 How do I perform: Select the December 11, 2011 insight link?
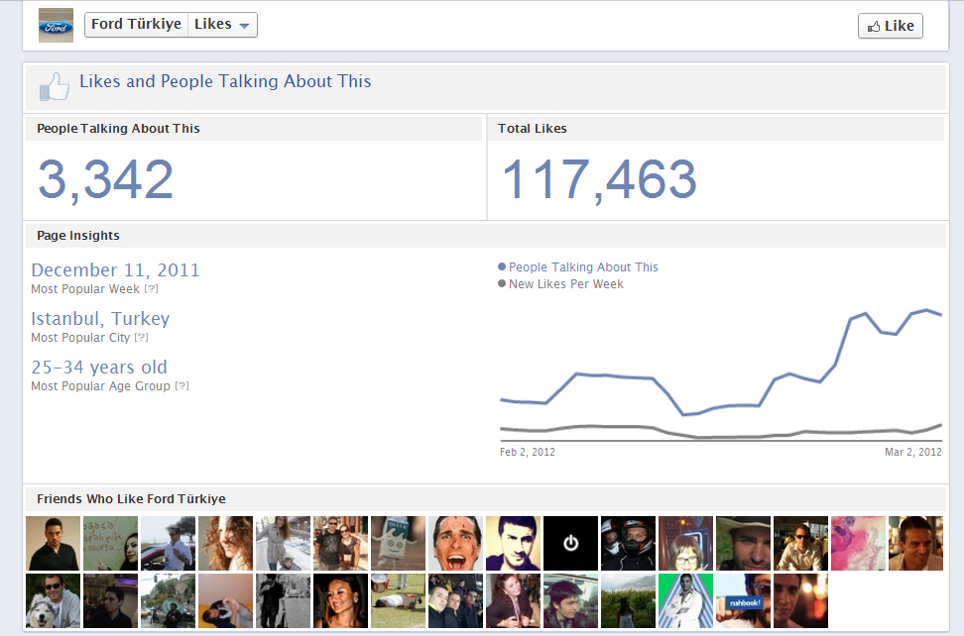115,270
